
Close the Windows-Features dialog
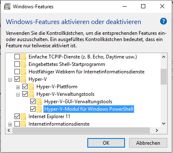[162, 6]
